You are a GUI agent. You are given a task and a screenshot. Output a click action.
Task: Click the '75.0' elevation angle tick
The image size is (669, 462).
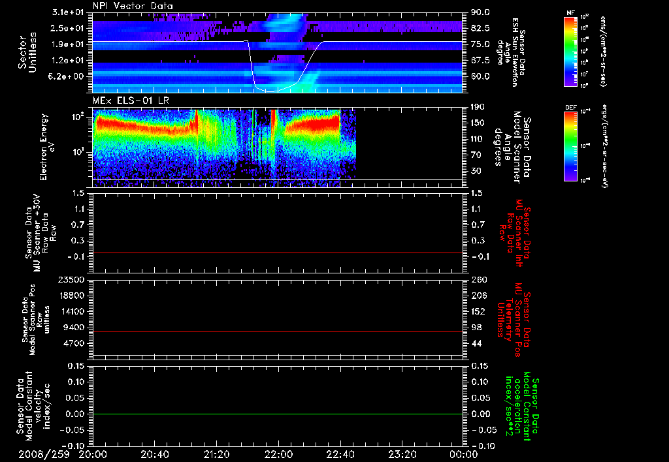pyautogui.click(x=480, y=44)
